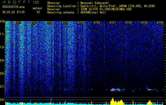
Task: Click the 0730 time marker
Action: [160, 23]
